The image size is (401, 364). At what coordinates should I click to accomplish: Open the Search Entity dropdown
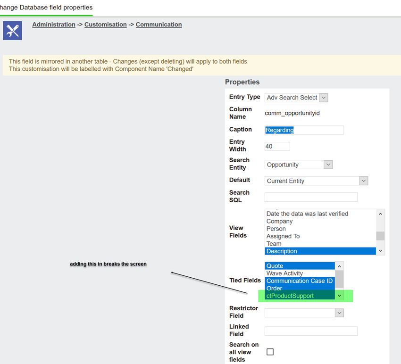tap(299, 165)
